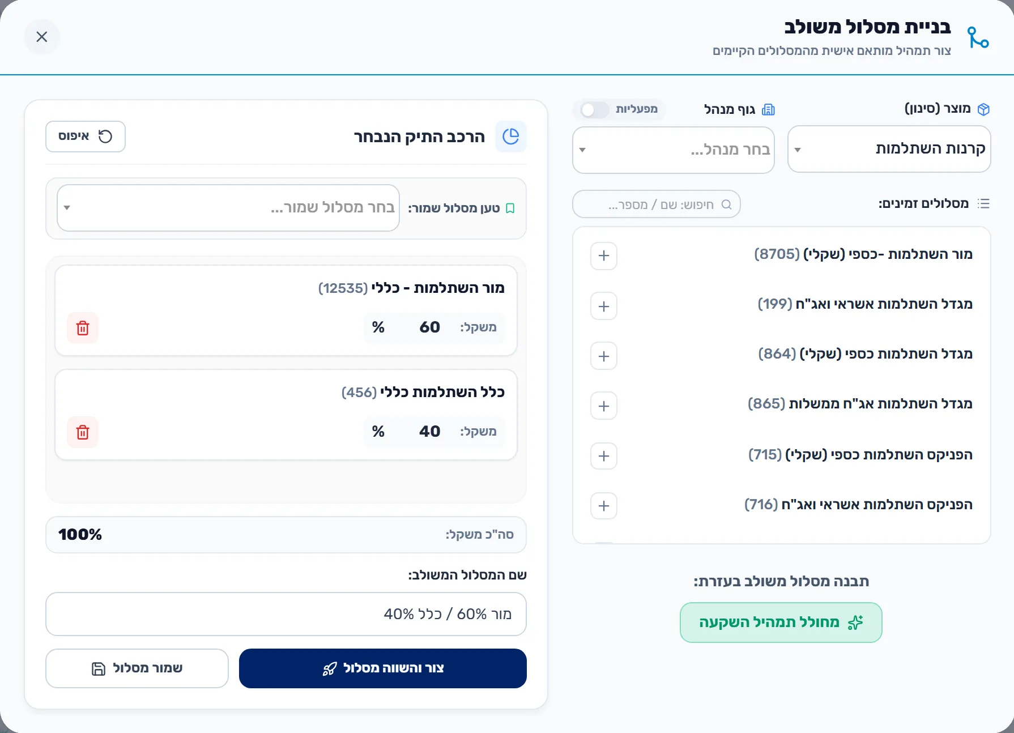The height and width of the screenshot is (733, 1014).
Task: Click the label תבנה מסלול משולב בעזרת:
Action: pyautogui.click(x=781, y=582)
